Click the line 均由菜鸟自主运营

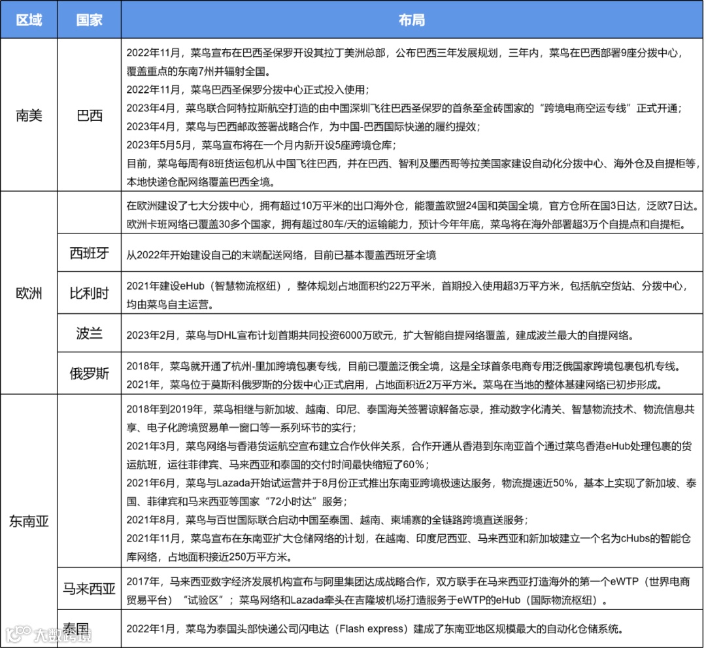[x=170, y=305]
